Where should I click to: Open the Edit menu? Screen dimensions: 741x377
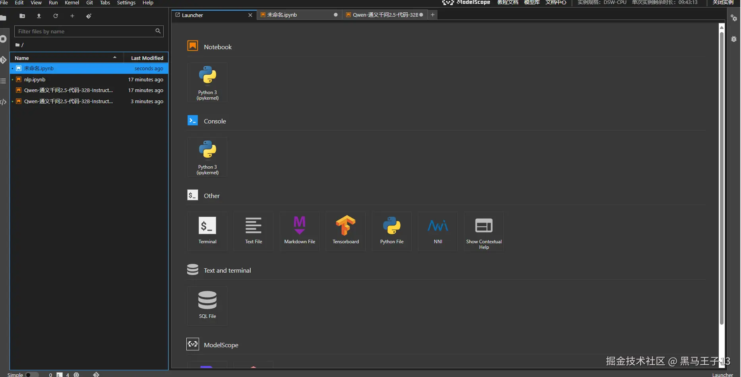[19, 3]
